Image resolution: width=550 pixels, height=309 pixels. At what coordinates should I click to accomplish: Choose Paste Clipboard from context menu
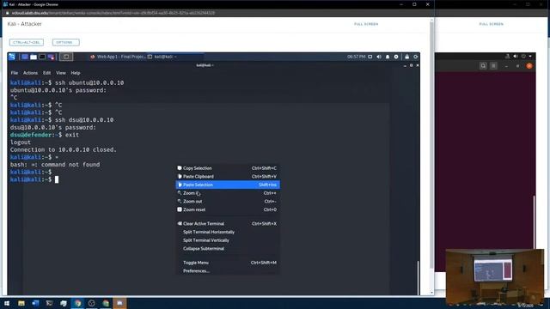[x=228, y=177]
